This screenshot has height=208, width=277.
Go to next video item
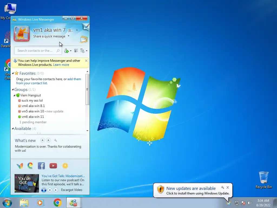(56, 190)
